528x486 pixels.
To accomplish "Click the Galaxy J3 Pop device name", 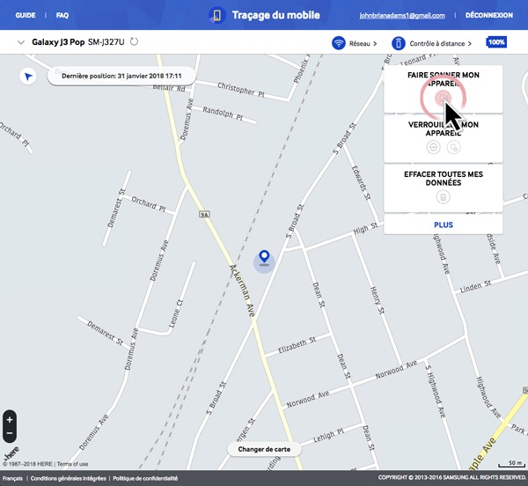I will point(58,42).
